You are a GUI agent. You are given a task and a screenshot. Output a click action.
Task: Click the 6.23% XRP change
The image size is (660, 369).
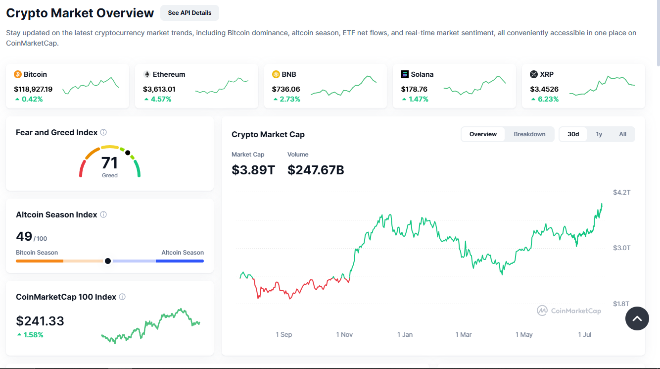click(549, 99)
